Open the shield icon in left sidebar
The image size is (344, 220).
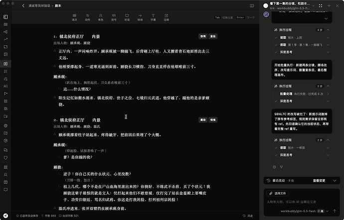click(5, 157)
